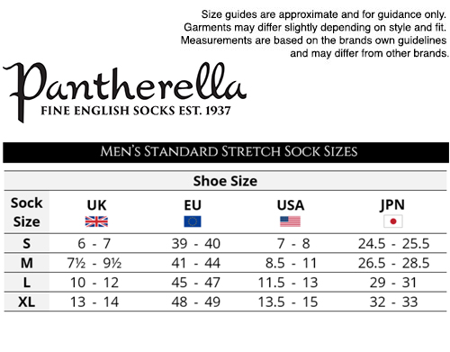Select the Shoe Size header

(225, 181)
